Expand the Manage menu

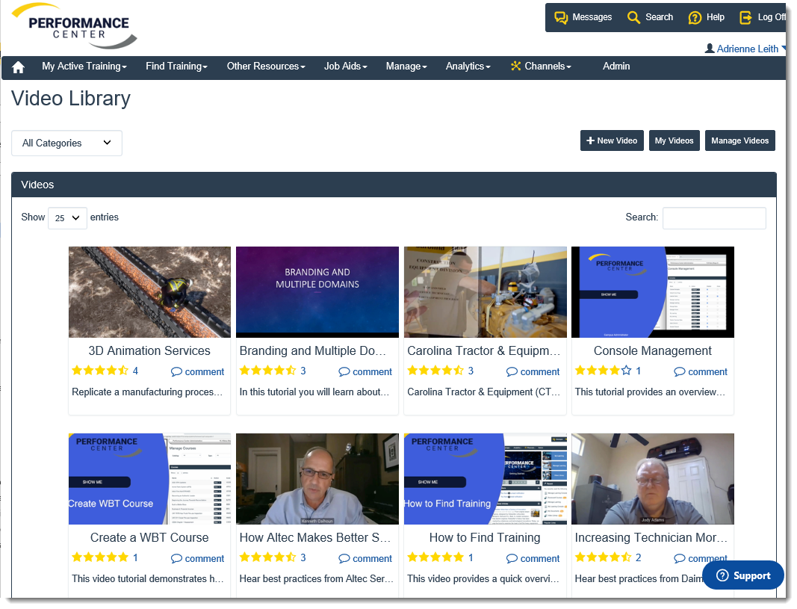pos(406,67)
